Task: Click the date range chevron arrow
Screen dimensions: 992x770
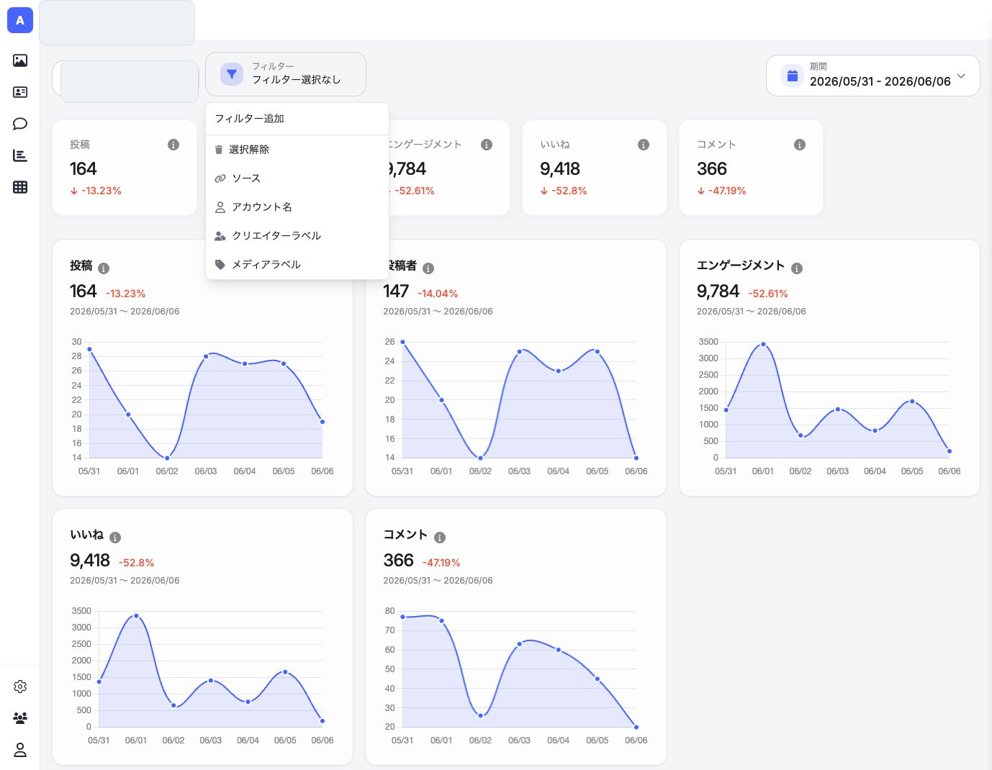Action: [x=961, y=76]
